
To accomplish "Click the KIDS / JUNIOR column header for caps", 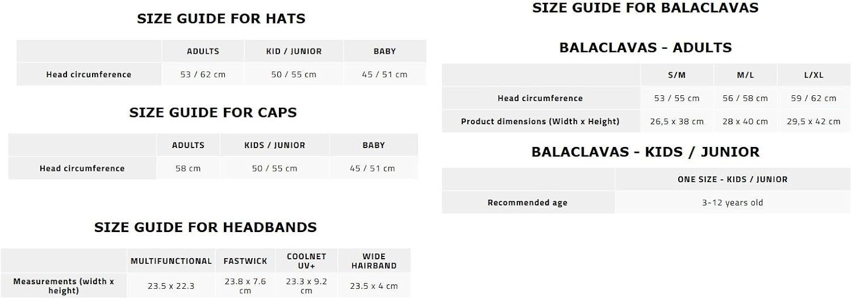I will coord(274,145).
